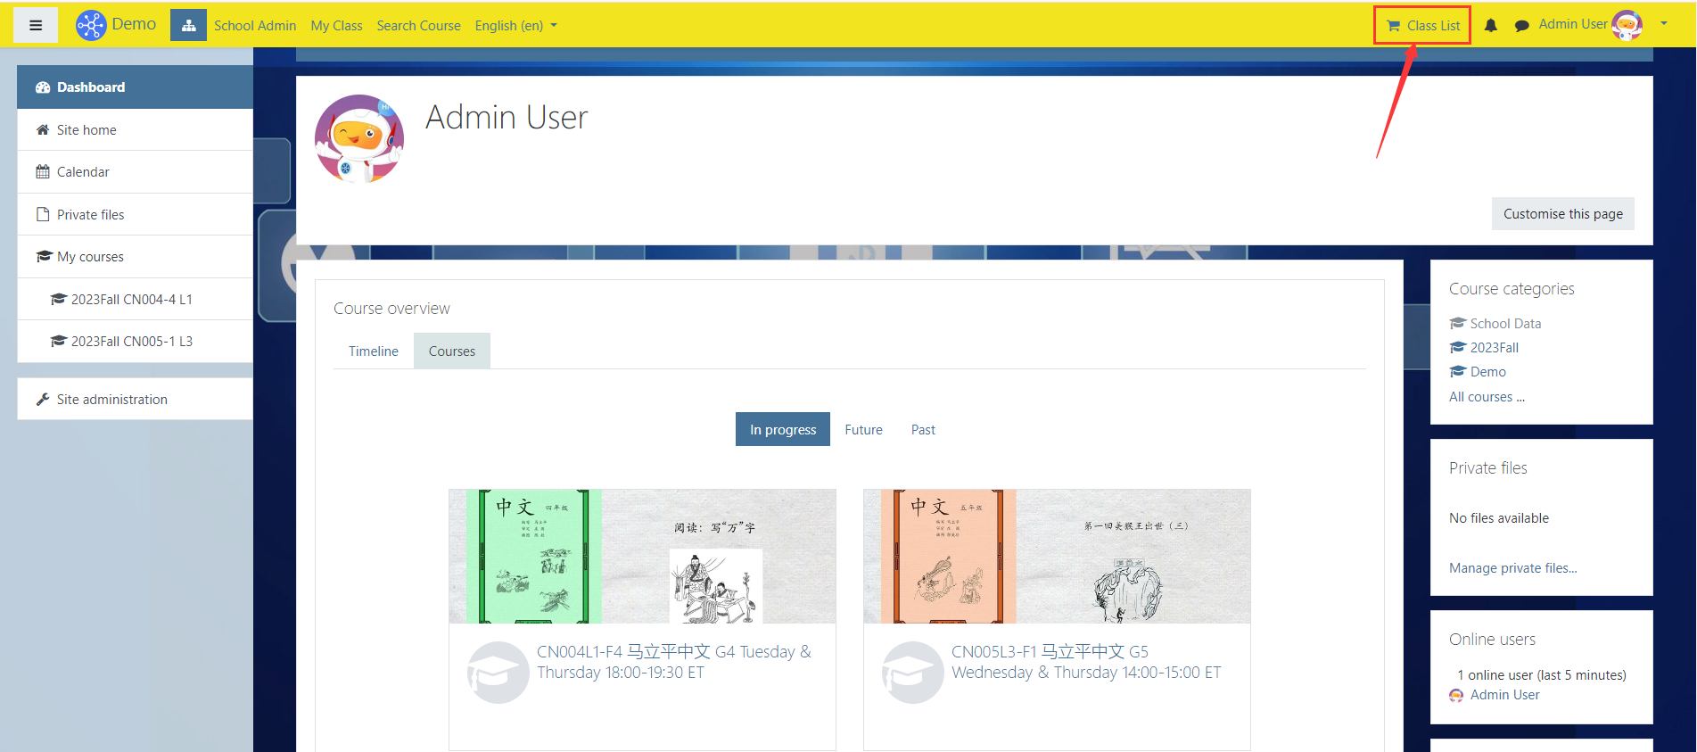Open Search Course in top navigation
The height and width of the screenshot is (752, 1697).
click(418, 26)
